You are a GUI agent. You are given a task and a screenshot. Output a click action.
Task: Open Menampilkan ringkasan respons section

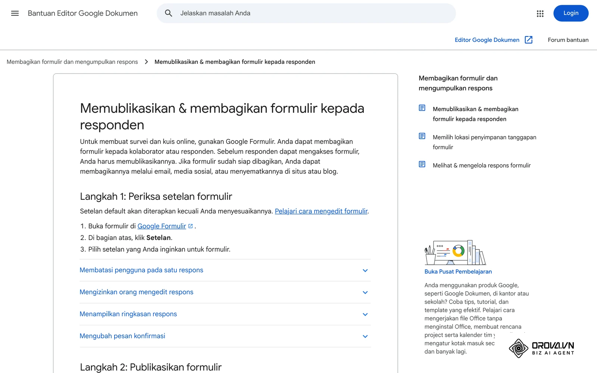[x=225, y=314]
